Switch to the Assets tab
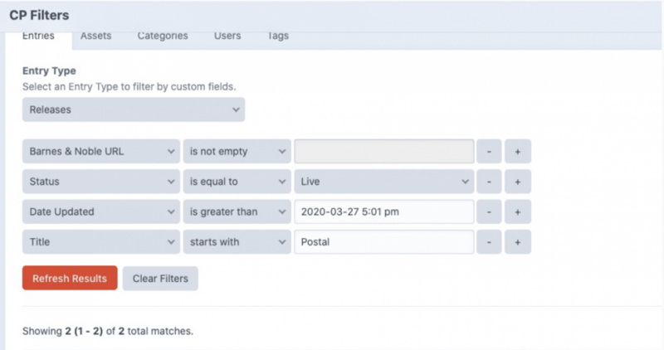 pos(95,36)
